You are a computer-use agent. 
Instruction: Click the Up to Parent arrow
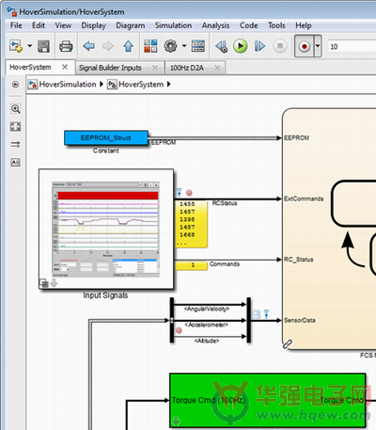[128, 46]
